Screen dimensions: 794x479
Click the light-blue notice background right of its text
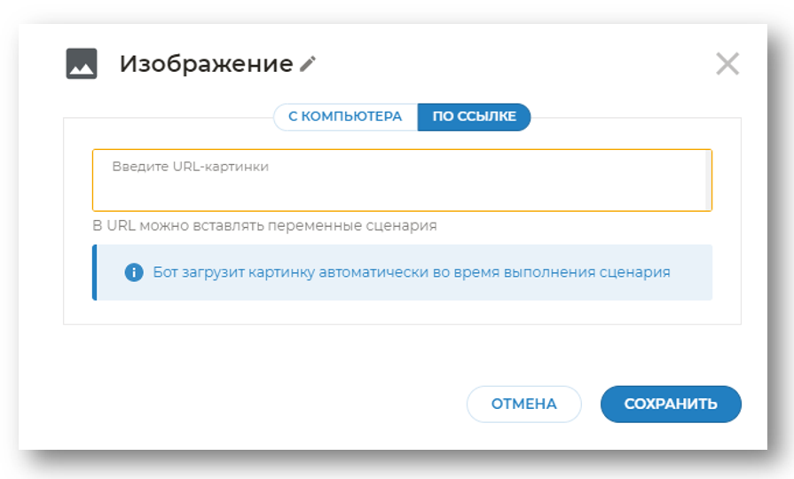tap(690, 272)
